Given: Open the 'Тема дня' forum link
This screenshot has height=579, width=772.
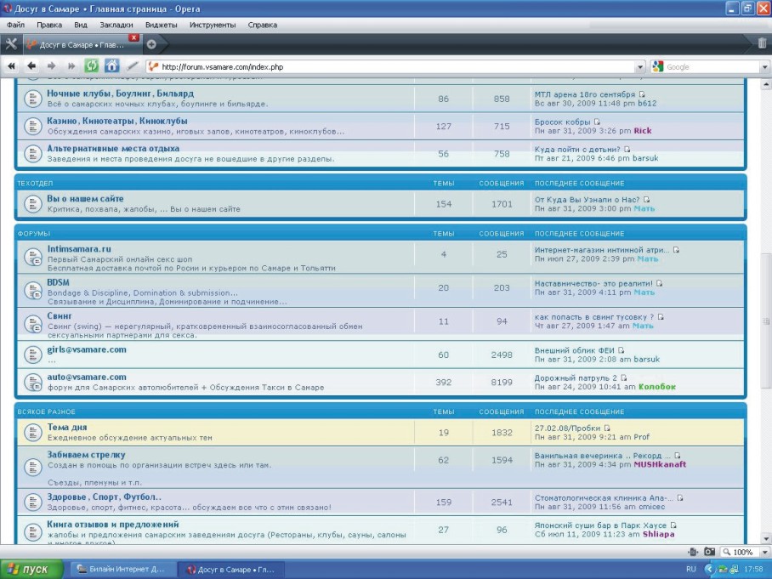Looking at the screenshot, I should (x=66, y=427).
